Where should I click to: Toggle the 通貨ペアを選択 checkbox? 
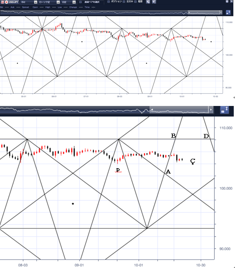(80, 2)
